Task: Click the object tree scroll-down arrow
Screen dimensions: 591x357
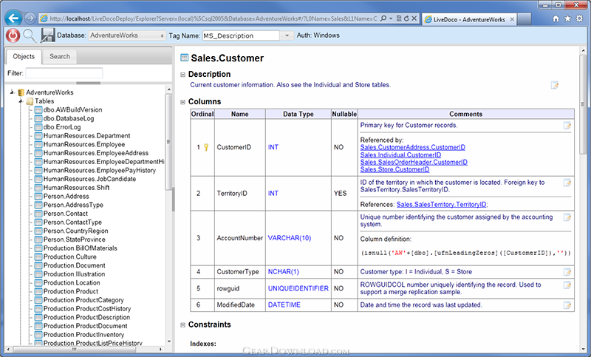Action: [169, 341]
